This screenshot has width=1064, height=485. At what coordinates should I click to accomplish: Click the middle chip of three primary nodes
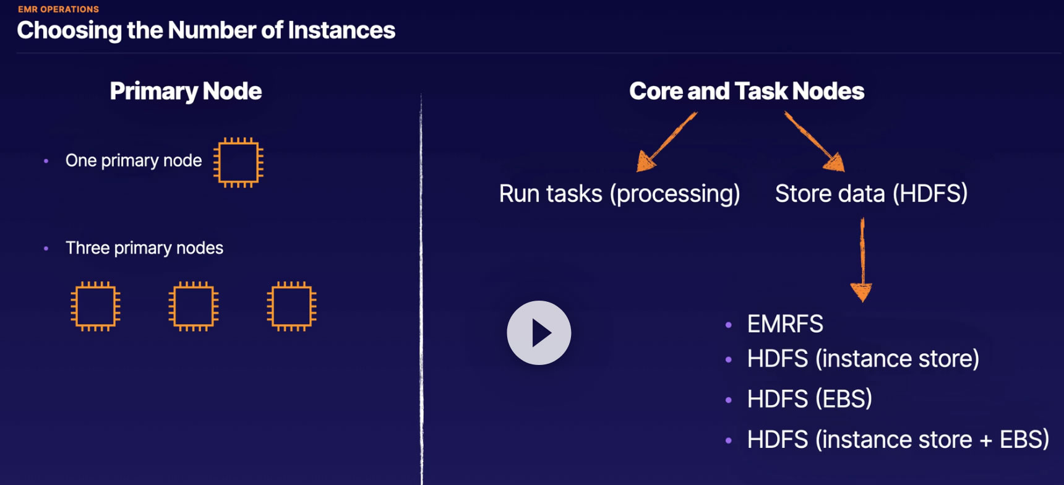[x=194, y=306]
